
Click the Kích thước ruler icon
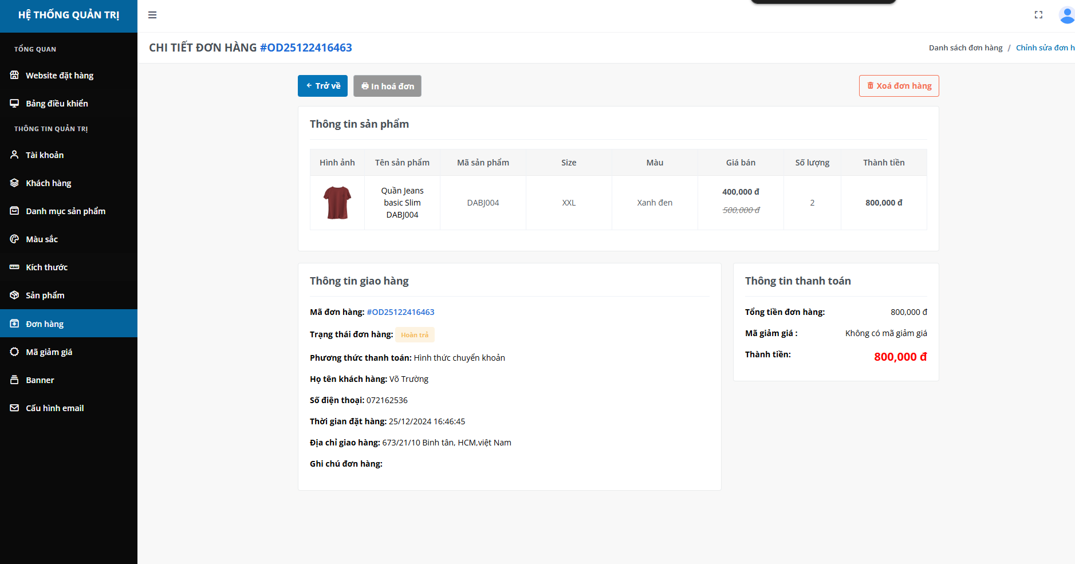click(14, 267)
